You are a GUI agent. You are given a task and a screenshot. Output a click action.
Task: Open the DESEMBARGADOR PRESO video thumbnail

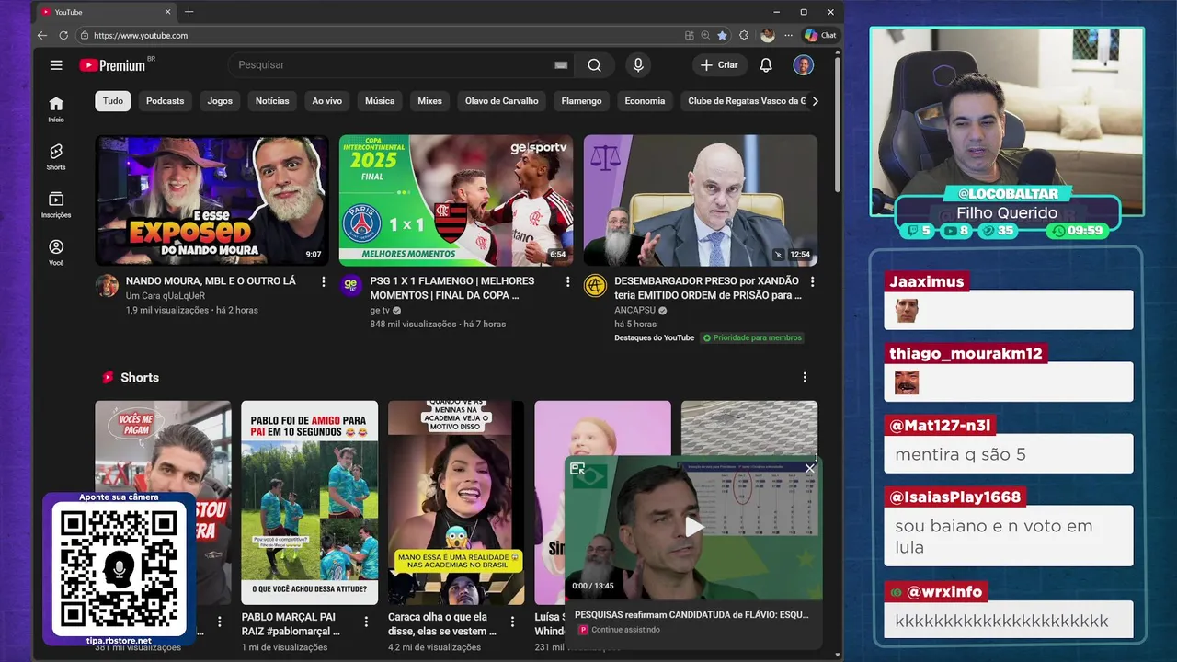click(x=701, y=200)
